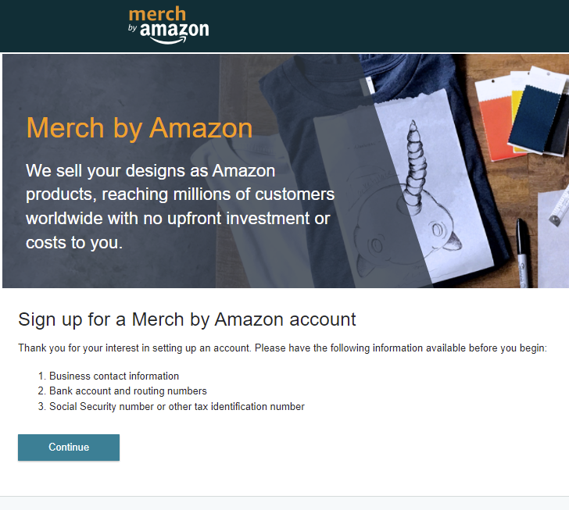Click the orange 'Merch by Amazon' banner title
This screenshot has height=510, width=569.
(139, 128)
